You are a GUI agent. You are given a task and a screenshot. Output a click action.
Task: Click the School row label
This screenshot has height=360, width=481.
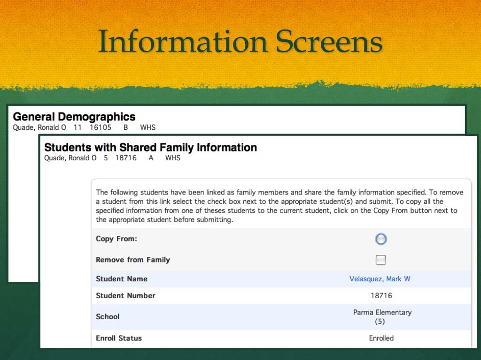(x=108, y=316)
